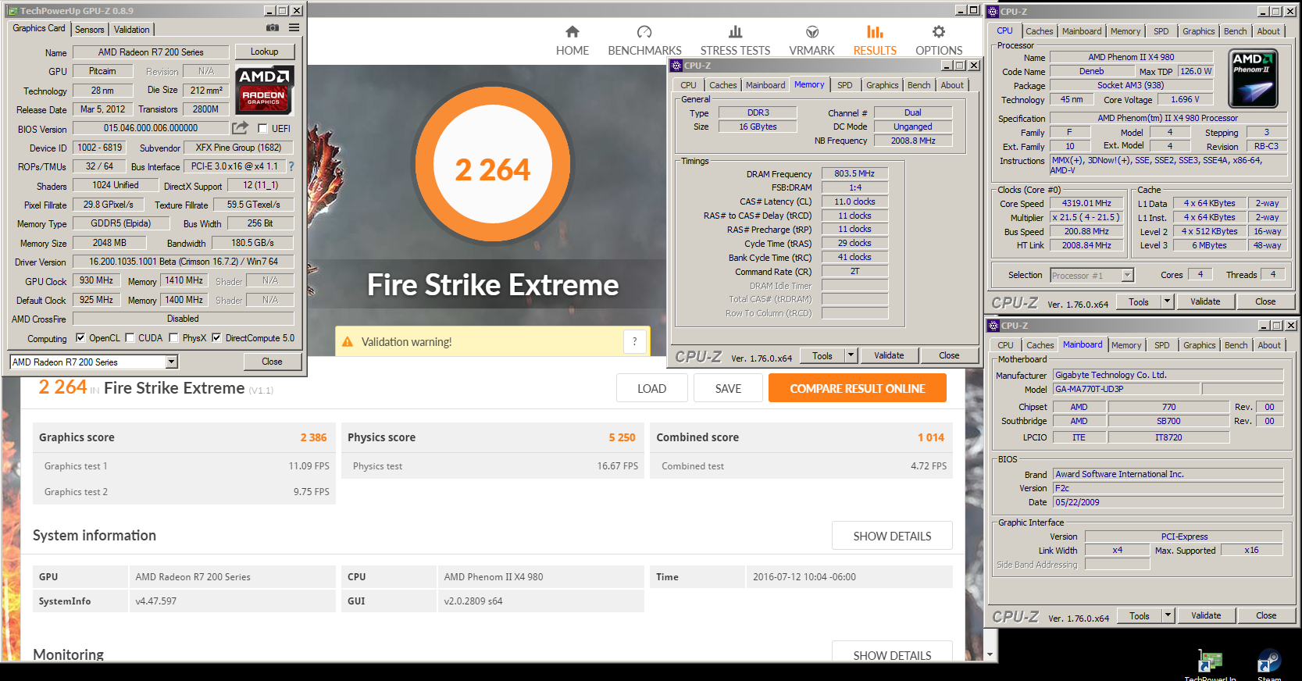The width and height of the screenshot is (1302, 681).
Task: Click Validate in CPU-Z Memory window
Action: [x=889, y=355]
